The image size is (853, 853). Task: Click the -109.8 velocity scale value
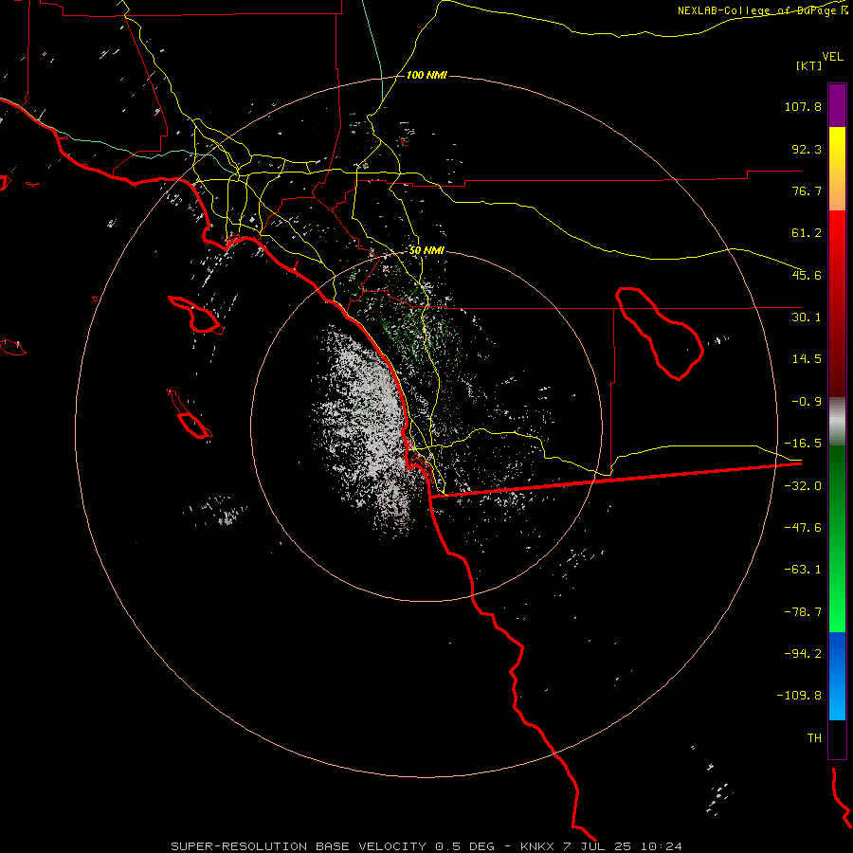coord(799,696)
